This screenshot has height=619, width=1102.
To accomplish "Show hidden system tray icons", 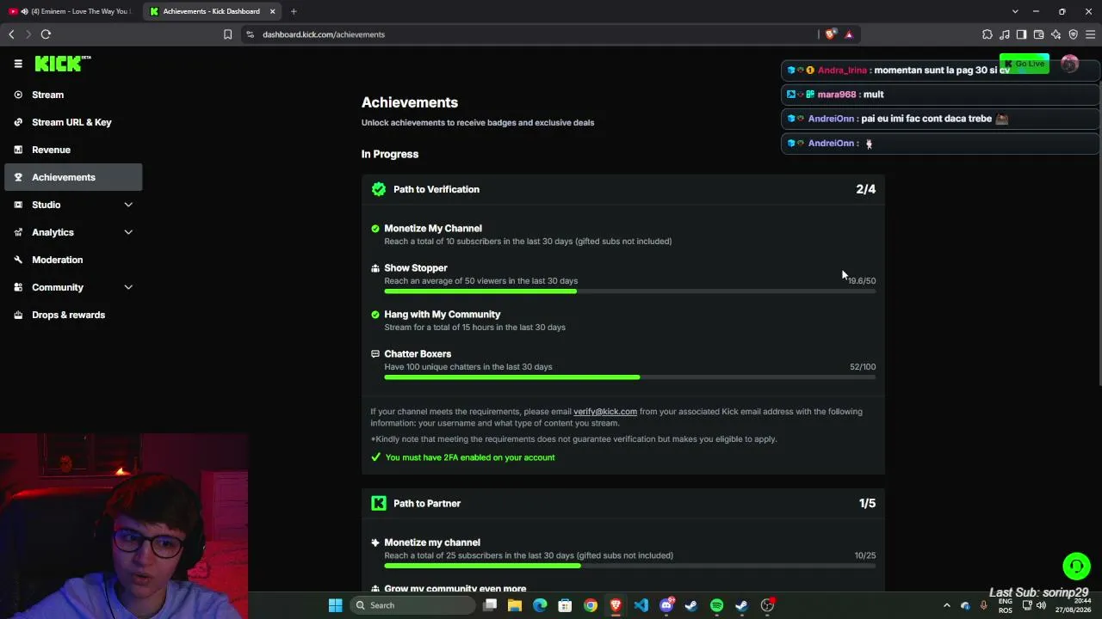I will tap(947, 605).
